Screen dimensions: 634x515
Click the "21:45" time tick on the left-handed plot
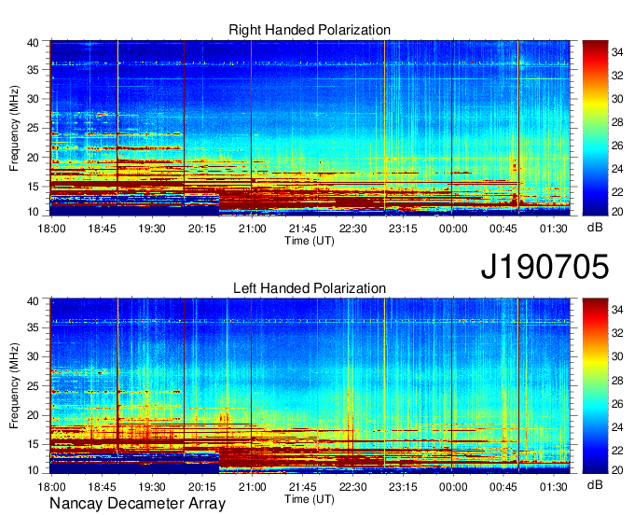click(x=302, y=487)
